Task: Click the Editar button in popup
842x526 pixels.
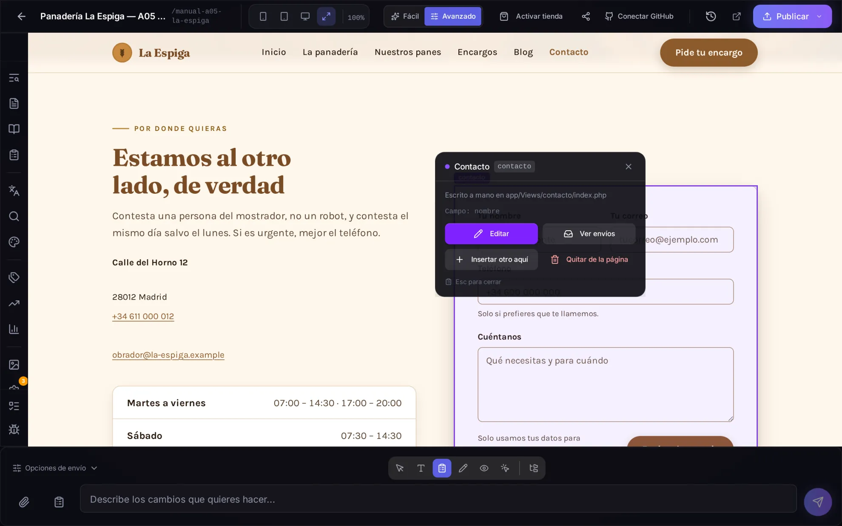Action: (491, 234)
